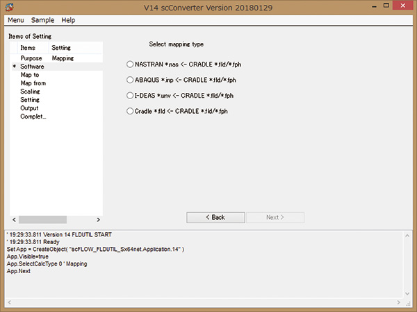Click the Back button

215,218
